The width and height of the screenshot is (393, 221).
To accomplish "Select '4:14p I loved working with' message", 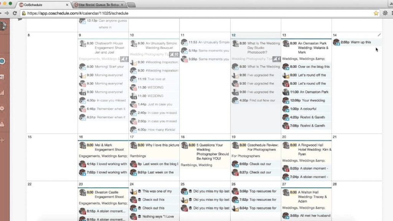I will coord(103,164).
